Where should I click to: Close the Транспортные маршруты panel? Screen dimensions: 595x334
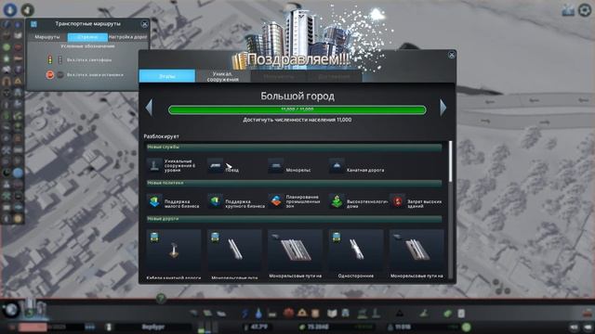(145, 24)
